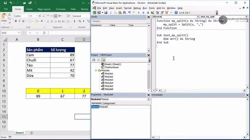Viewport: 250px width, 140px height.
Task: Open the dropdown arrow next to Insert UserForm icon
Action: click(x=102, y=12)
